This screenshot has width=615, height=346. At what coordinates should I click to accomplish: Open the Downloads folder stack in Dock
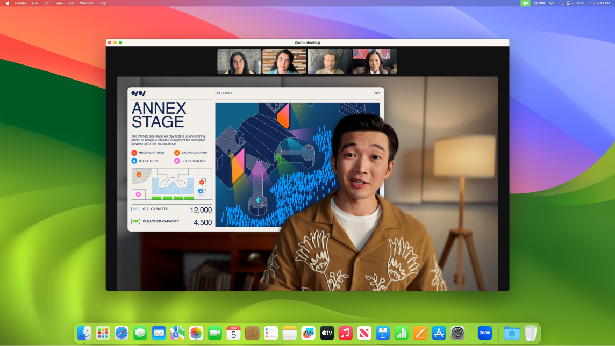(512, 333)
